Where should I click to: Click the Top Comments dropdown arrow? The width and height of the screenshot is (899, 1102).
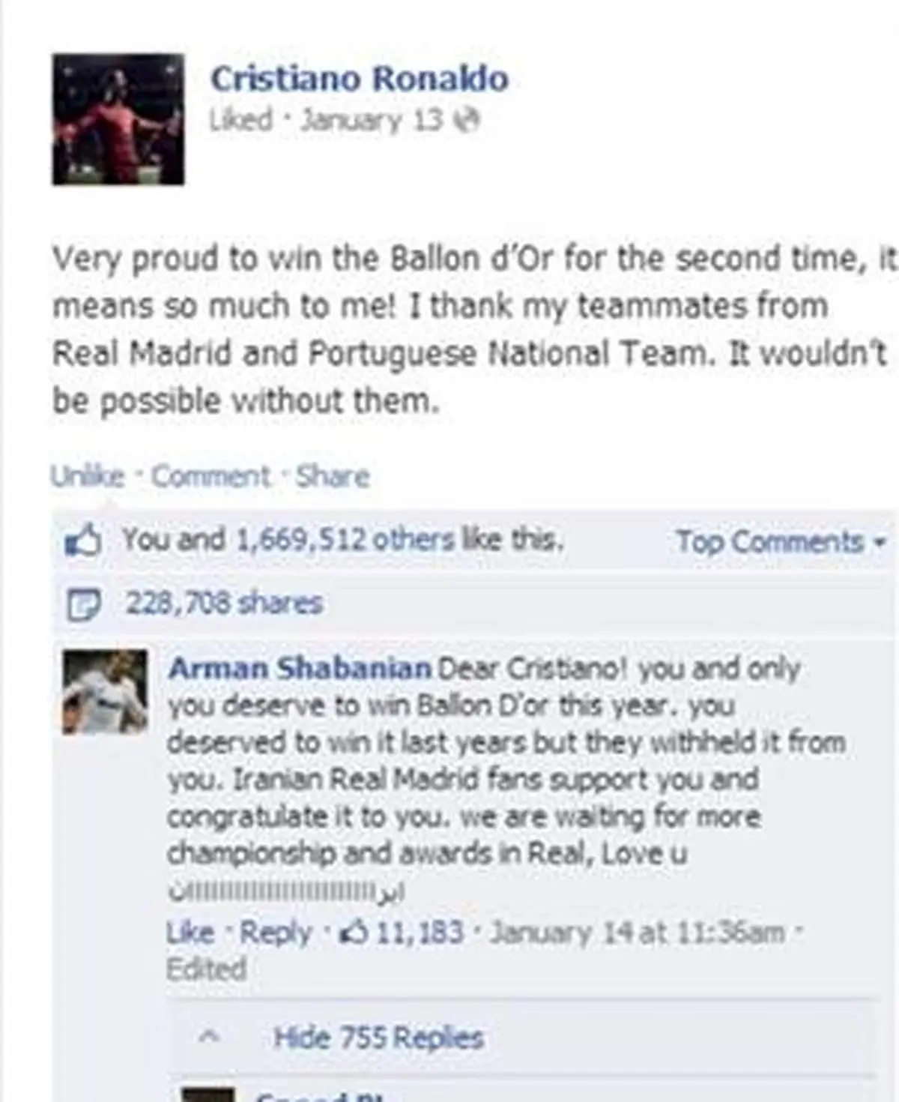(880, 541)
